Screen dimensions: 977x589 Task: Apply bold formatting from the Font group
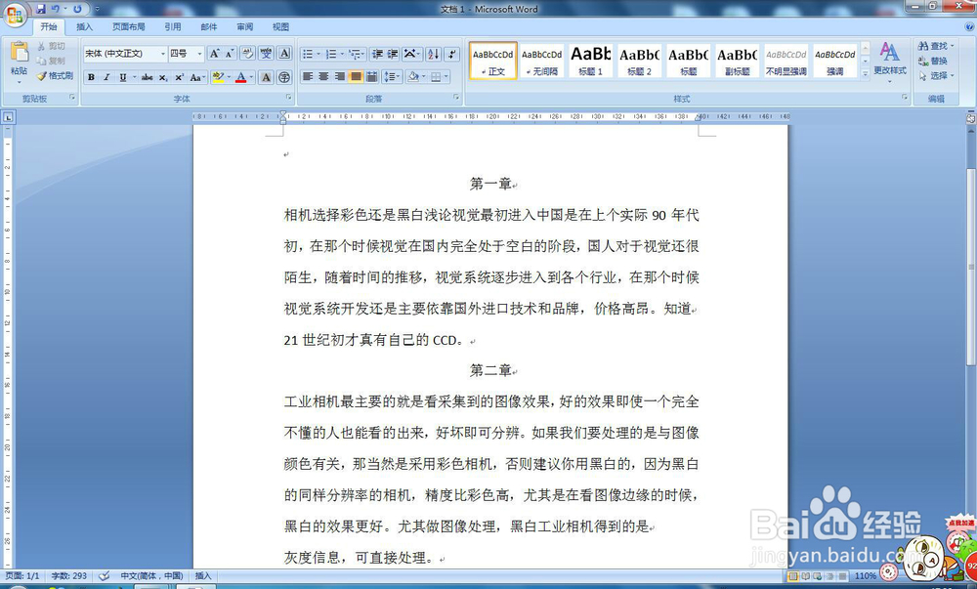(92, 76)
